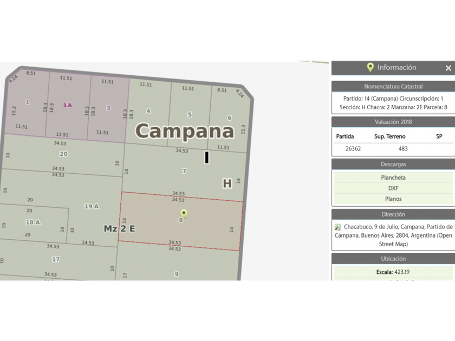Select parcel 20 on the map
Viewport: 455px width, 341px height.
pyautogui.click(x=63, y=154)
